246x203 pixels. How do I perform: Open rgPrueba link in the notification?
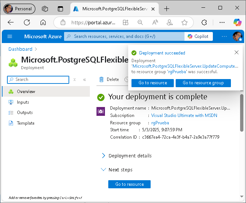pos(177,72)
